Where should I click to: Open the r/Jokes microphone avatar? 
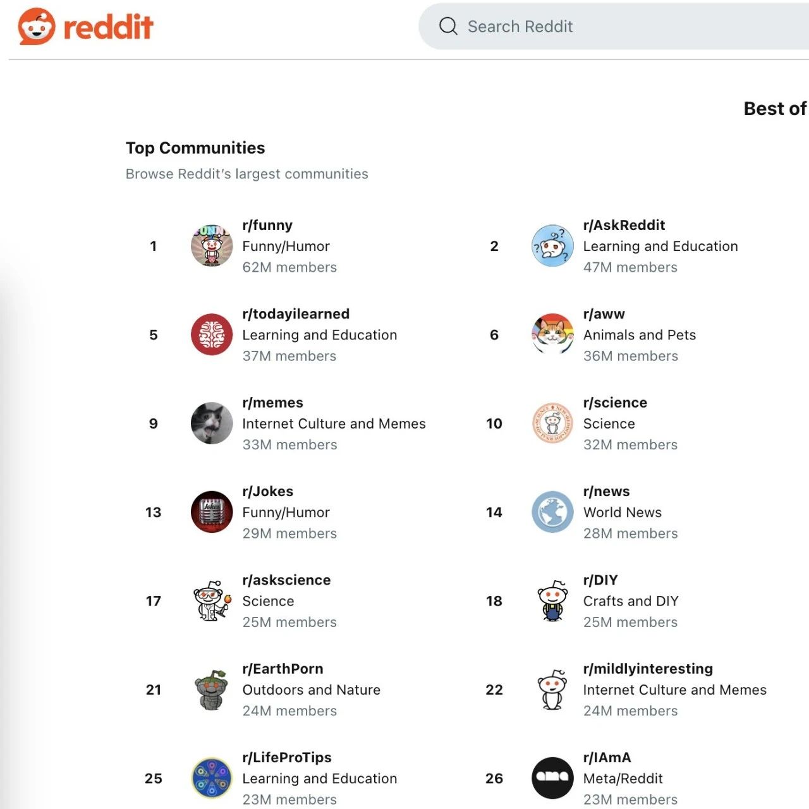click(212, 512)
